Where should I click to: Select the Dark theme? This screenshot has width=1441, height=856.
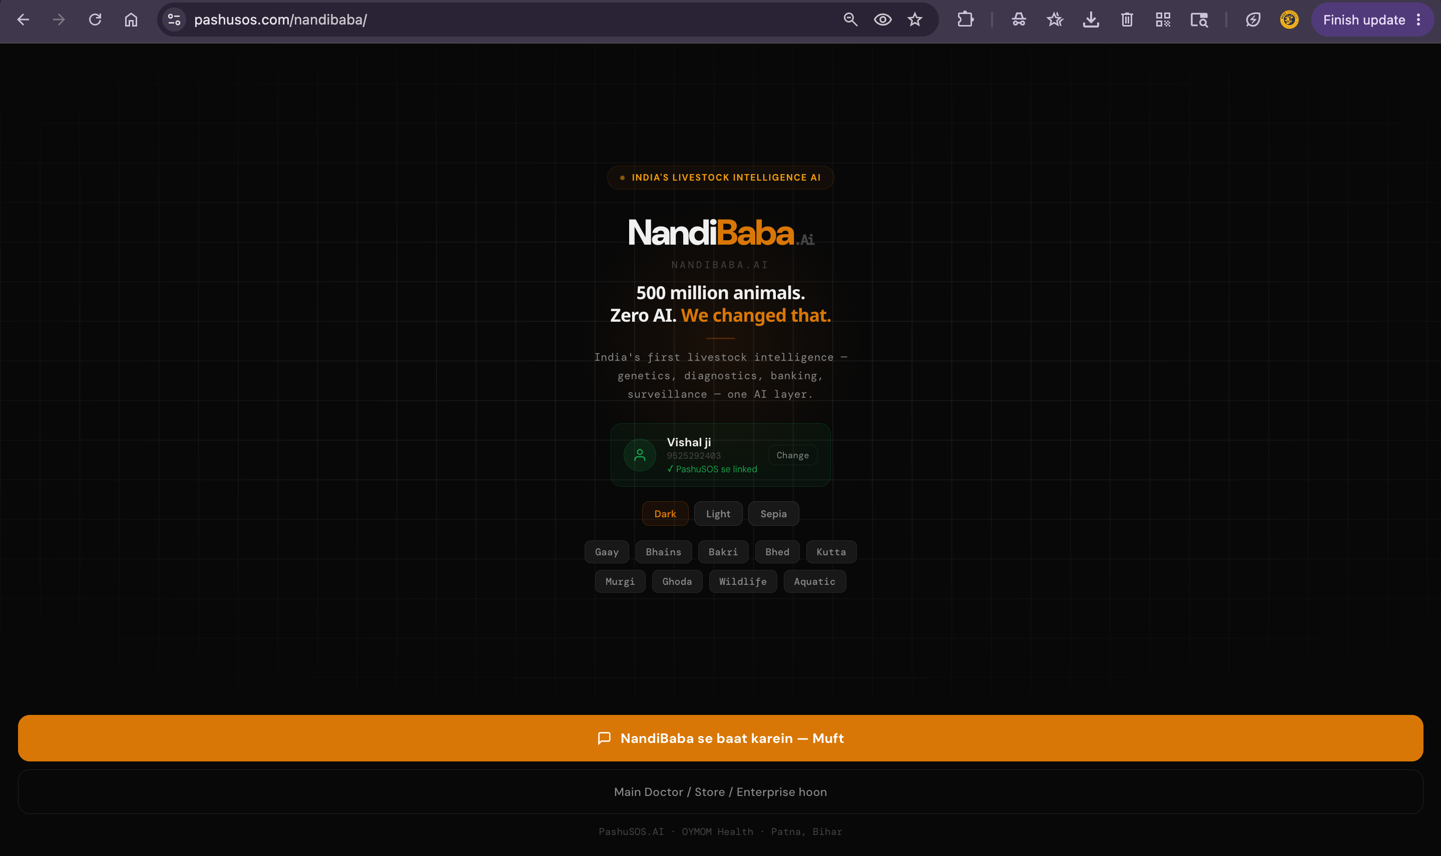click(x=665, y=513)
